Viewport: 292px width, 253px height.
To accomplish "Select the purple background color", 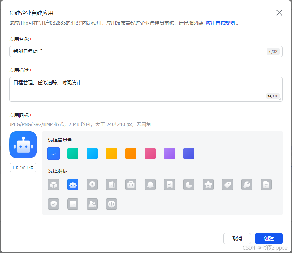I will (169, 154).
